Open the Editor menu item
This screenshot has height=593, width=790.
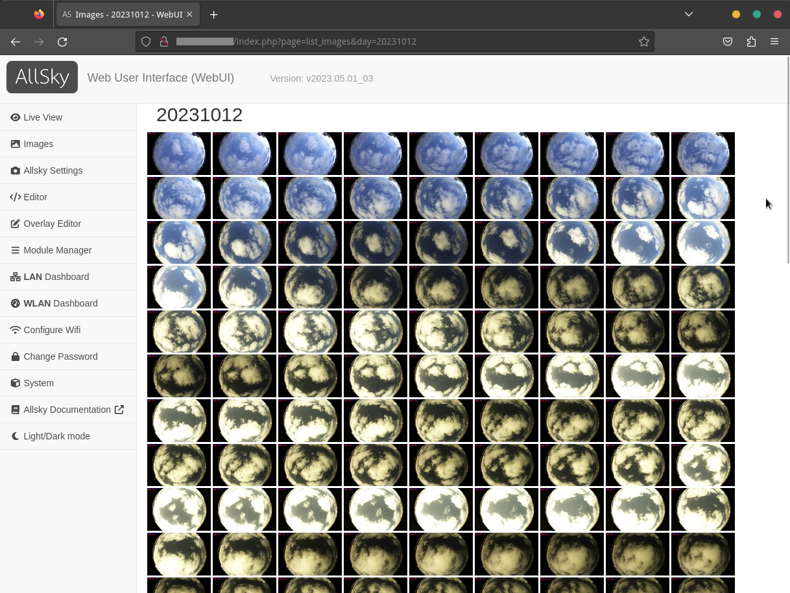(x=68, y=197)
